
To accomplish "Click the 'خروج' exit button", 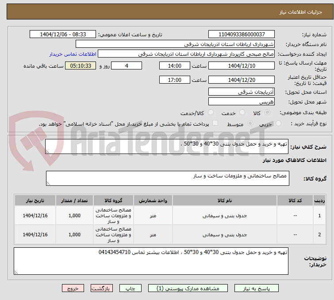I will point(73,288).
